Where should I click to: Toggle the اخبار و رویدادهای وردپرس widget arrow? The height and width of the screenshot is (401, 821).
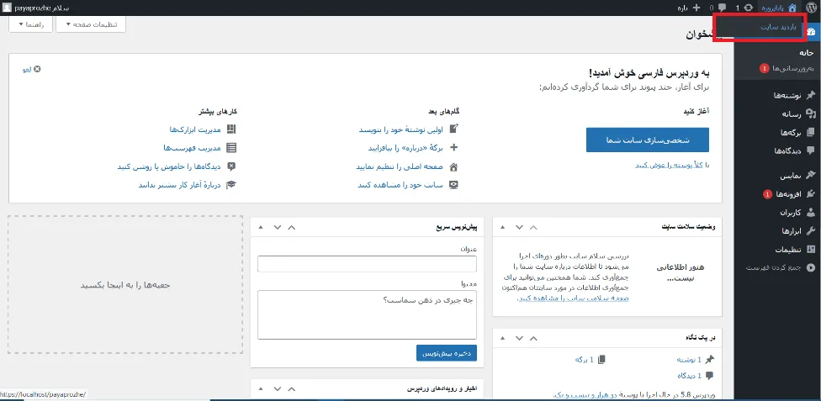pos(260,389)
